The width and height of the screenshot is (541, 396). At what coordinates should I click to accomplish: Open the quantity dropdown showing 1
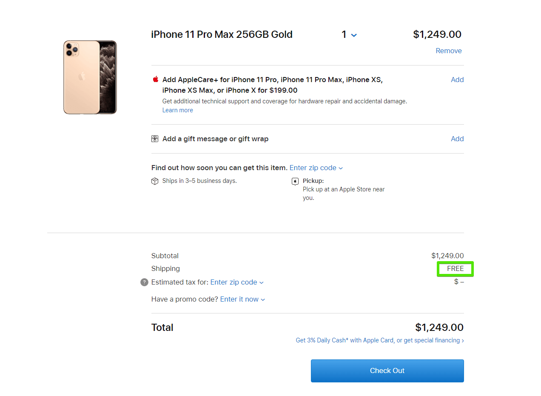pyautogui.click(x=349, y=35)
